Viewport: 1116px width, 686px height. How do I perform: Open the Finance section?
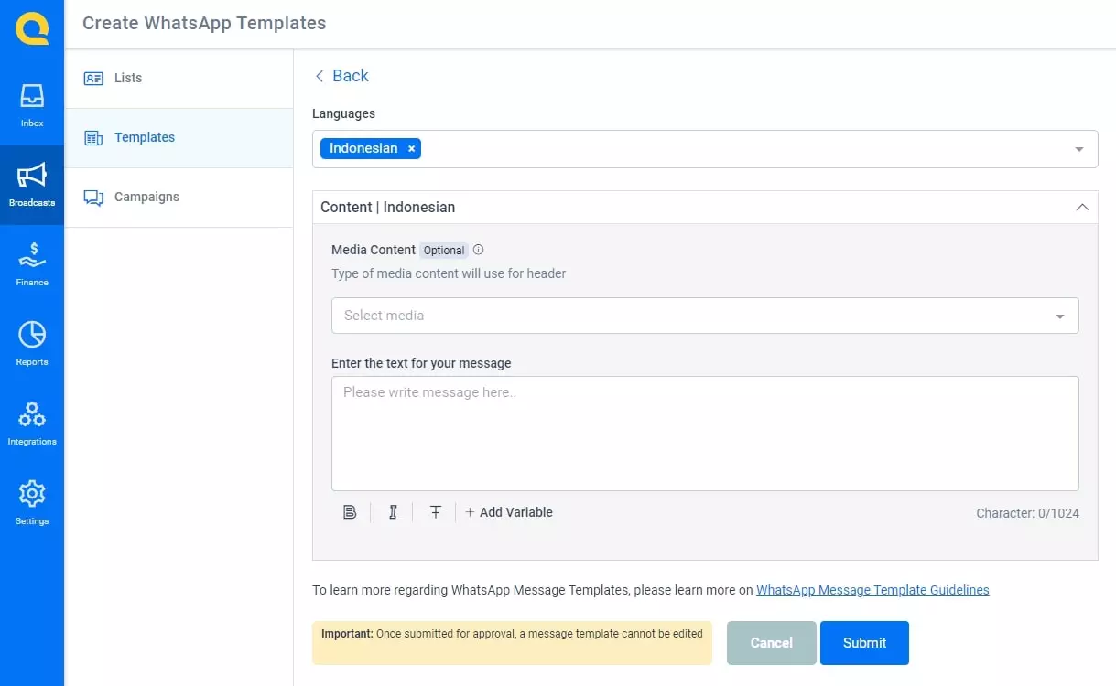coord(32,264)
